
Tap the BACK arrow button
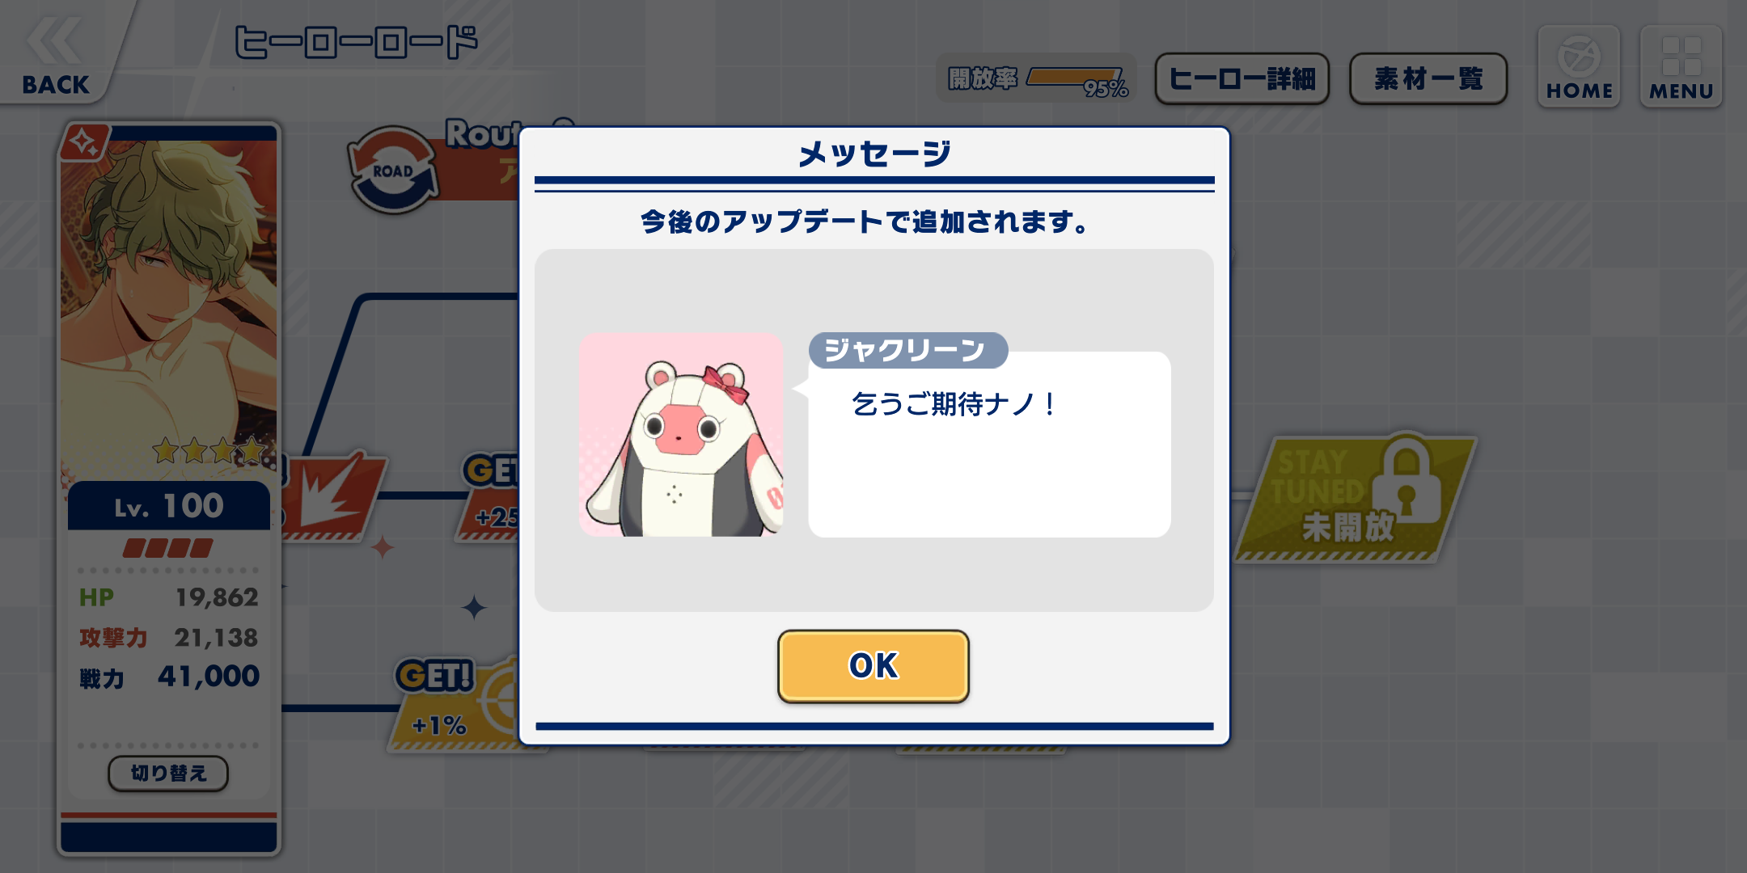(x=55, y=53)
